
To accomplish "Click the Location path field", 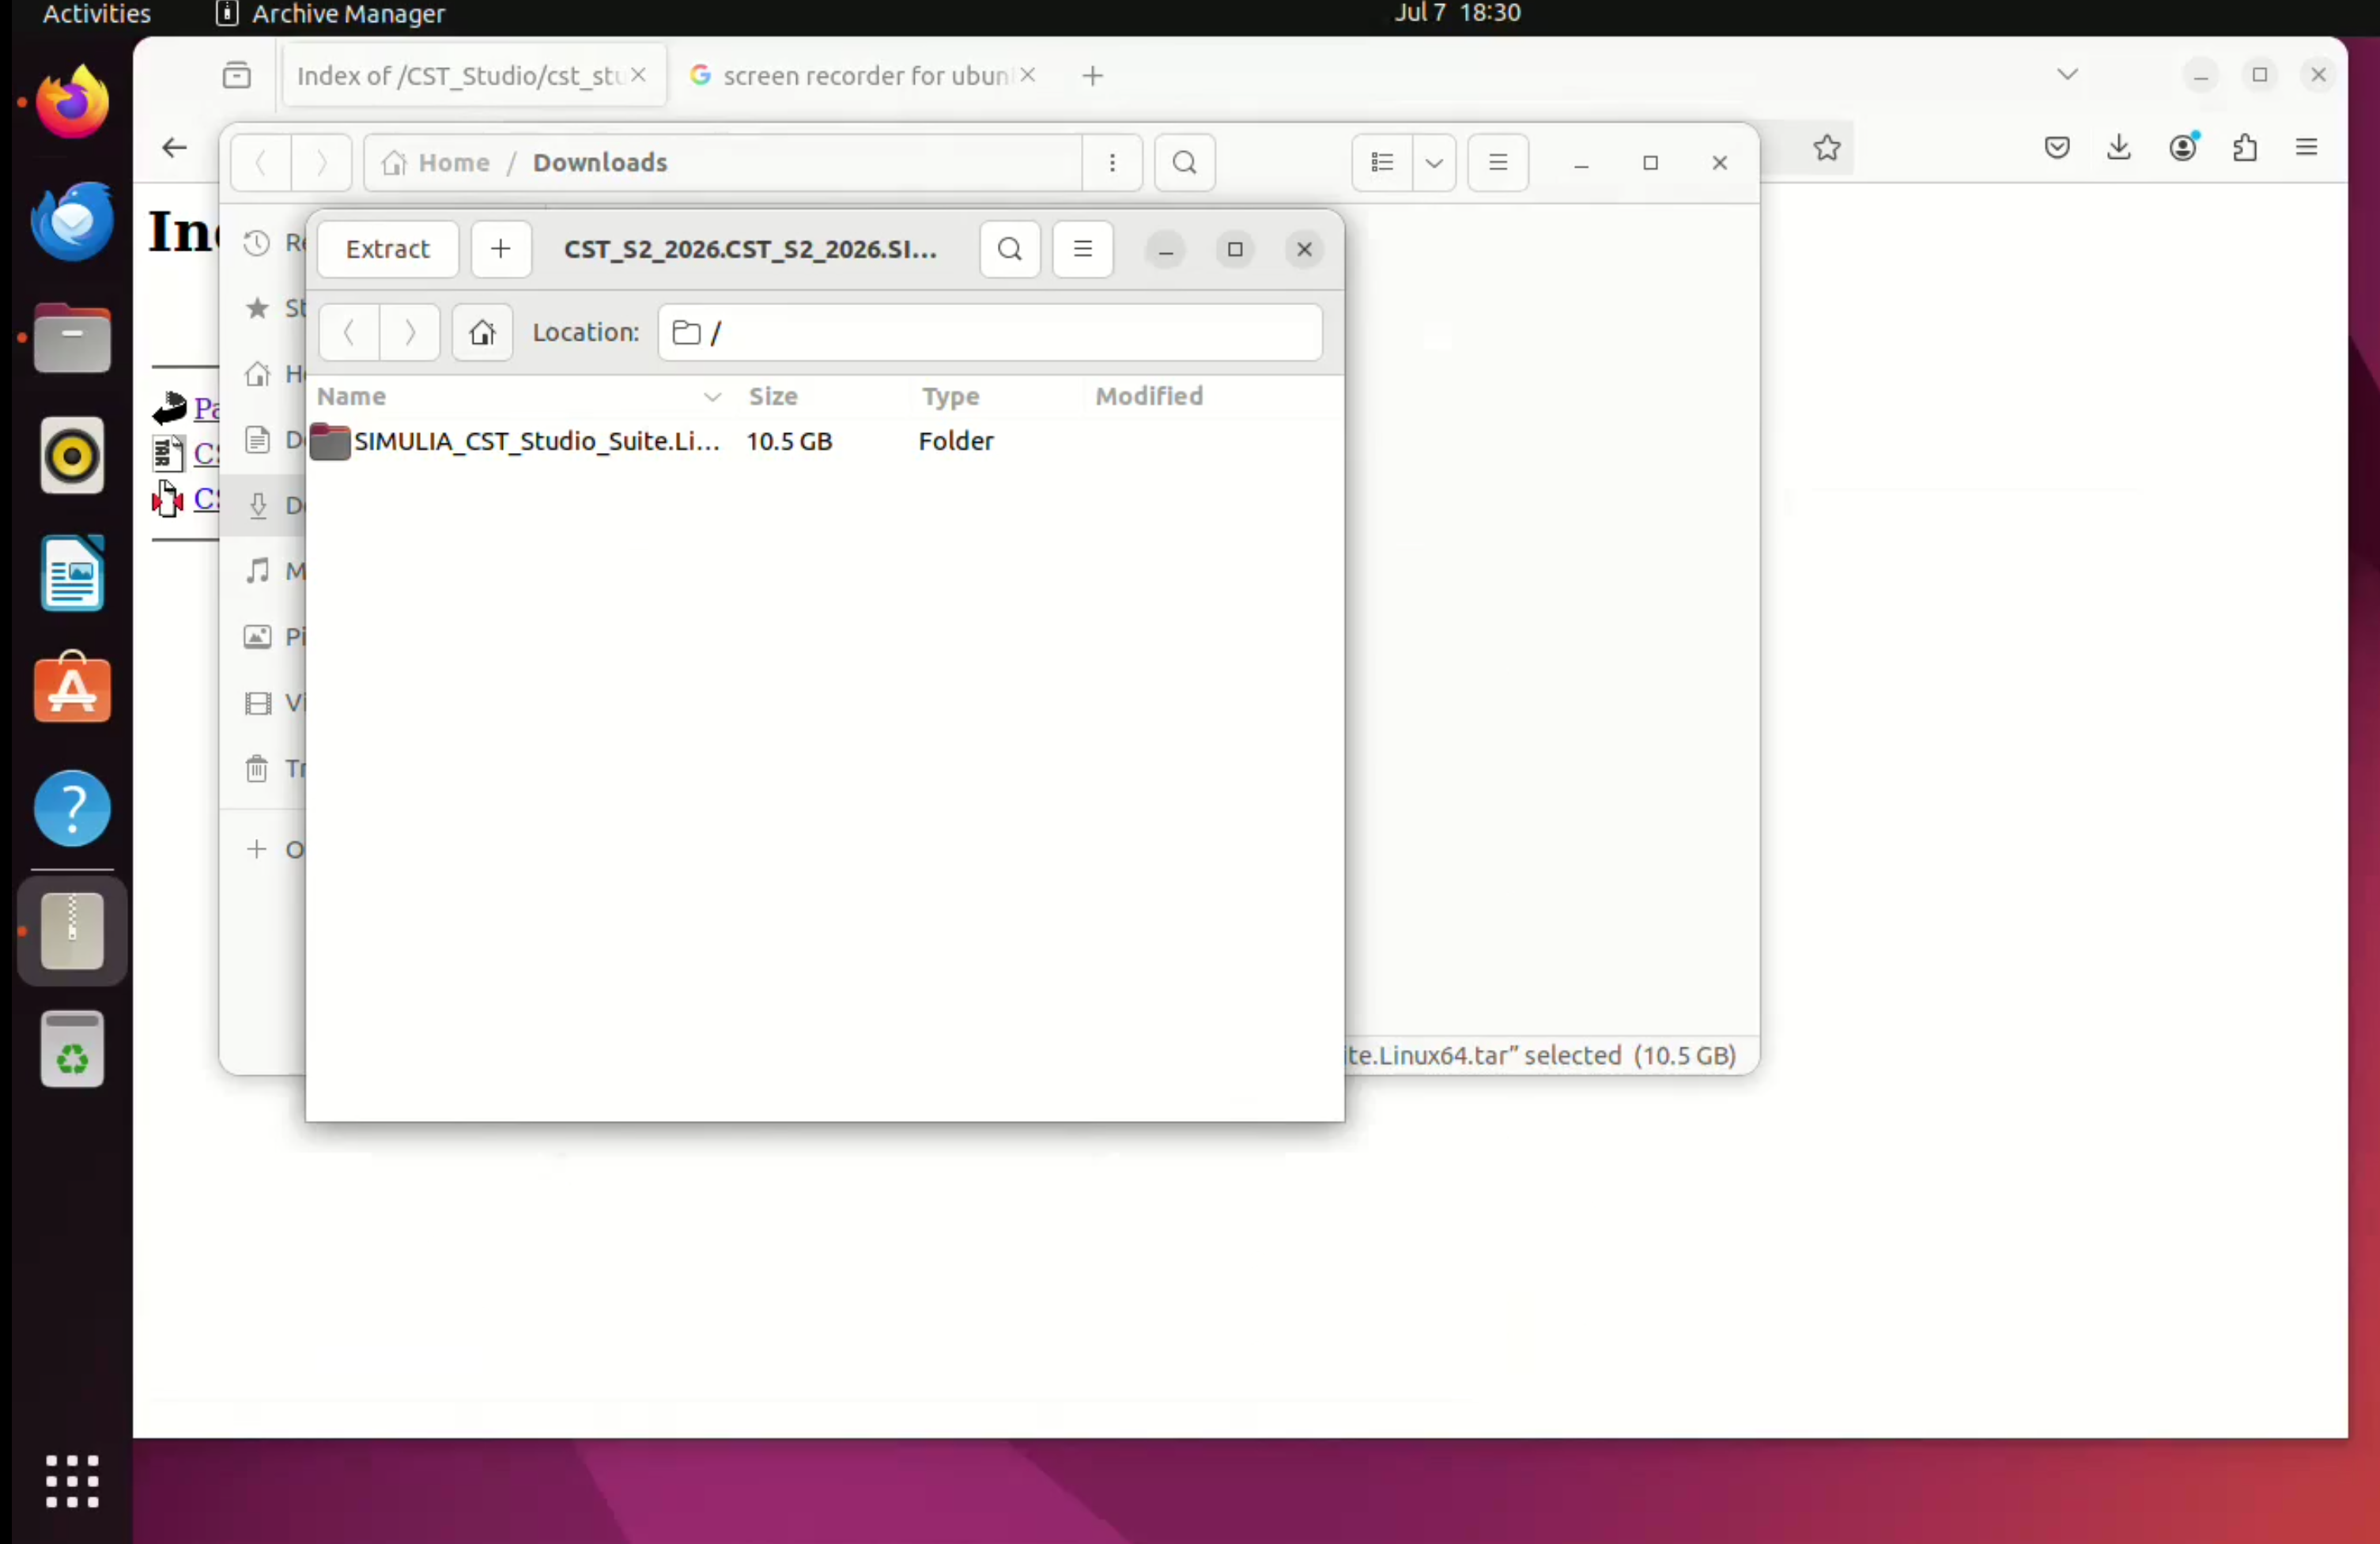I will coord(990,332).
